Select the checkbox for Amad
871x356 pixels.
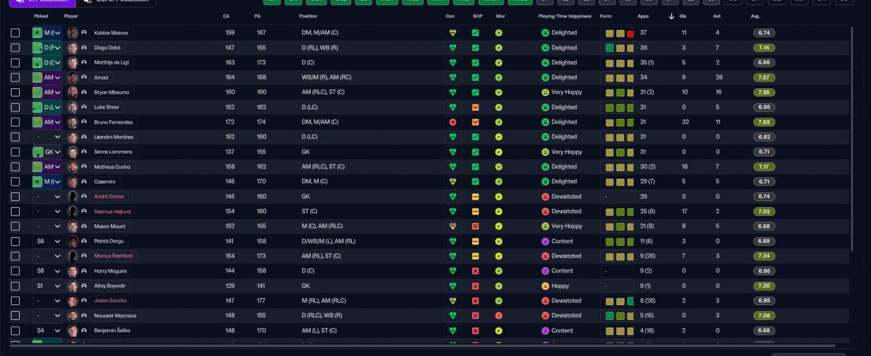coord(16,77)
